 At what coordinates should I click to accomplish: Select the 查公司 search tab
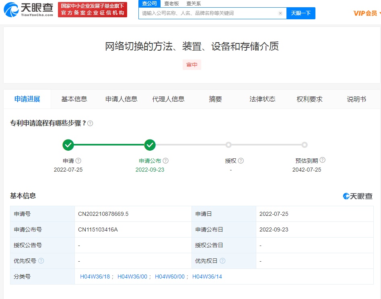pyautogui.click(x=149, y=3)
